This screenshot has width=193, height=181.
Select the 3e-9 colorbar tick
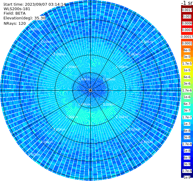point(187,164)
